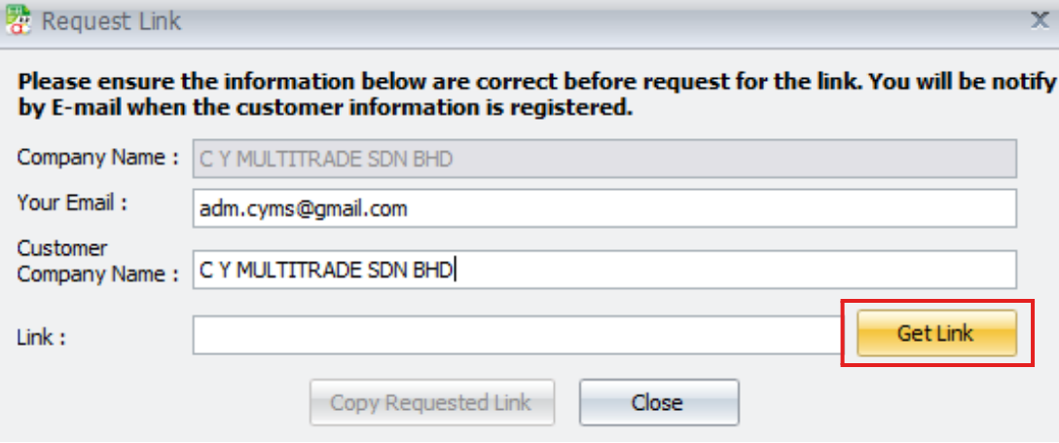The width and height of the screenshot is (1059, 443).
Task: Focus the Your Email input field
Action: click(604, 208)
